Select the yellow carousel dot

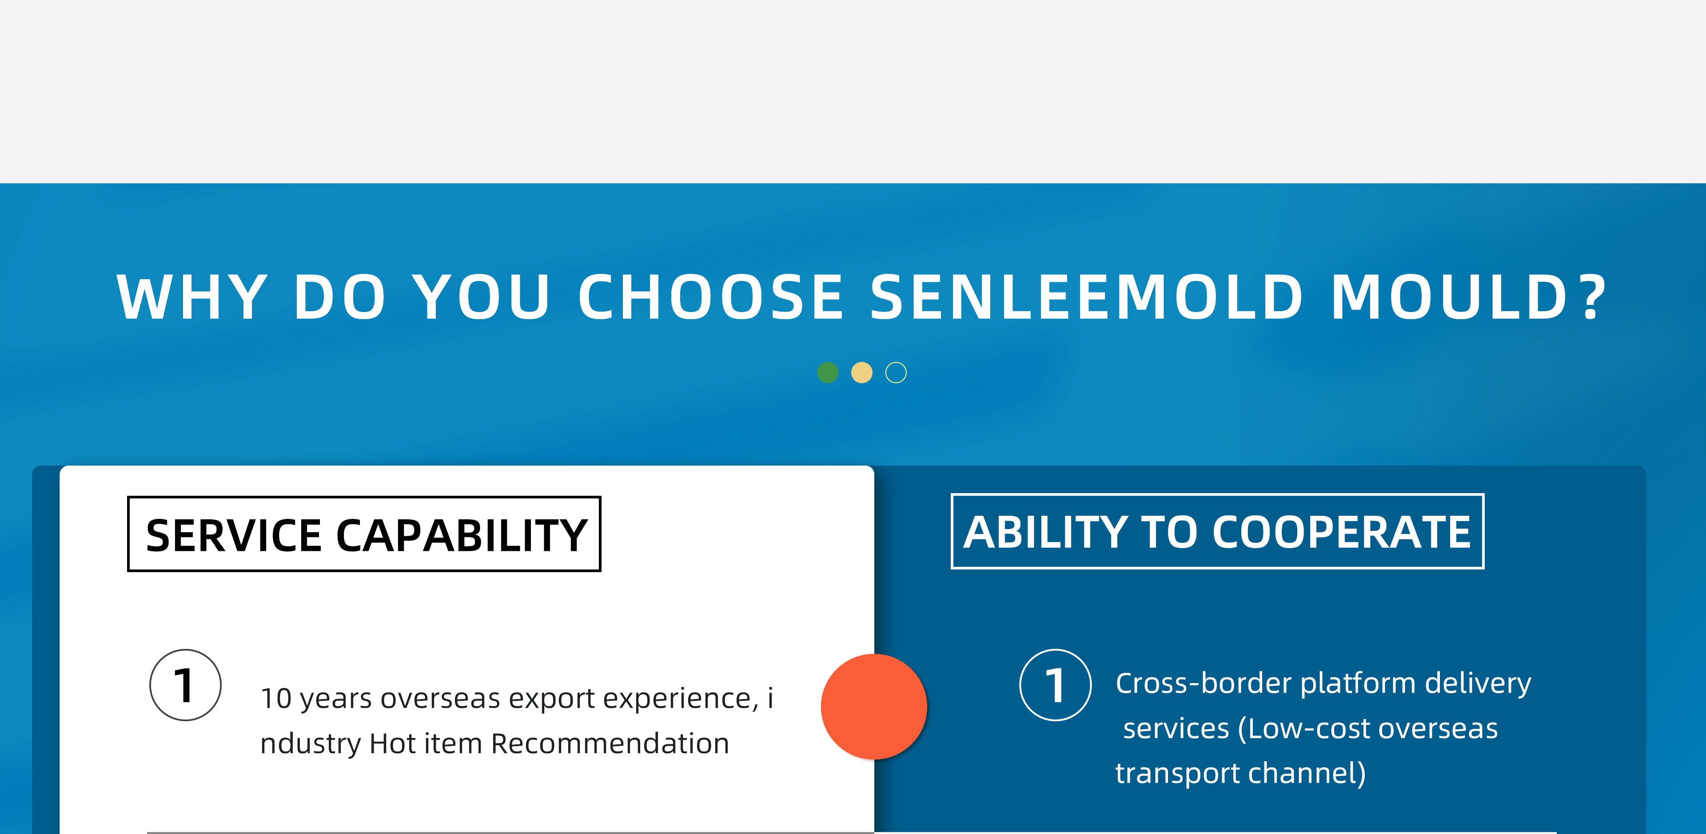coord(861,373)
